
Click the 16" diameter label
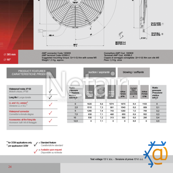pyautogui.click(x=9, y=59)
